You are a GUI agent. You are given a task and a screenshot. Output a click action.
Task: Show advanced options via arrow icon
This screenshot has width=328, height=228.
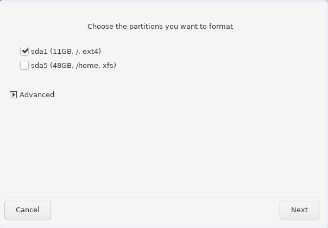[13, 95]
